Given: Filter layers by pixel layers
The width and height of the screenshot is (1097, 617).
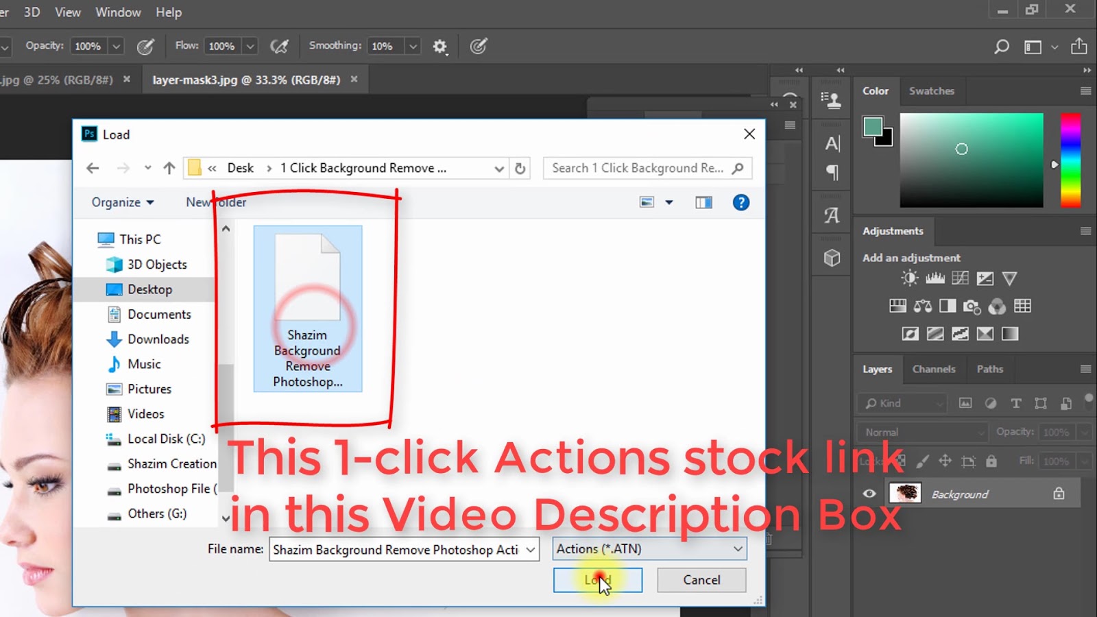Looking at the screenshot, I should 965,403.
